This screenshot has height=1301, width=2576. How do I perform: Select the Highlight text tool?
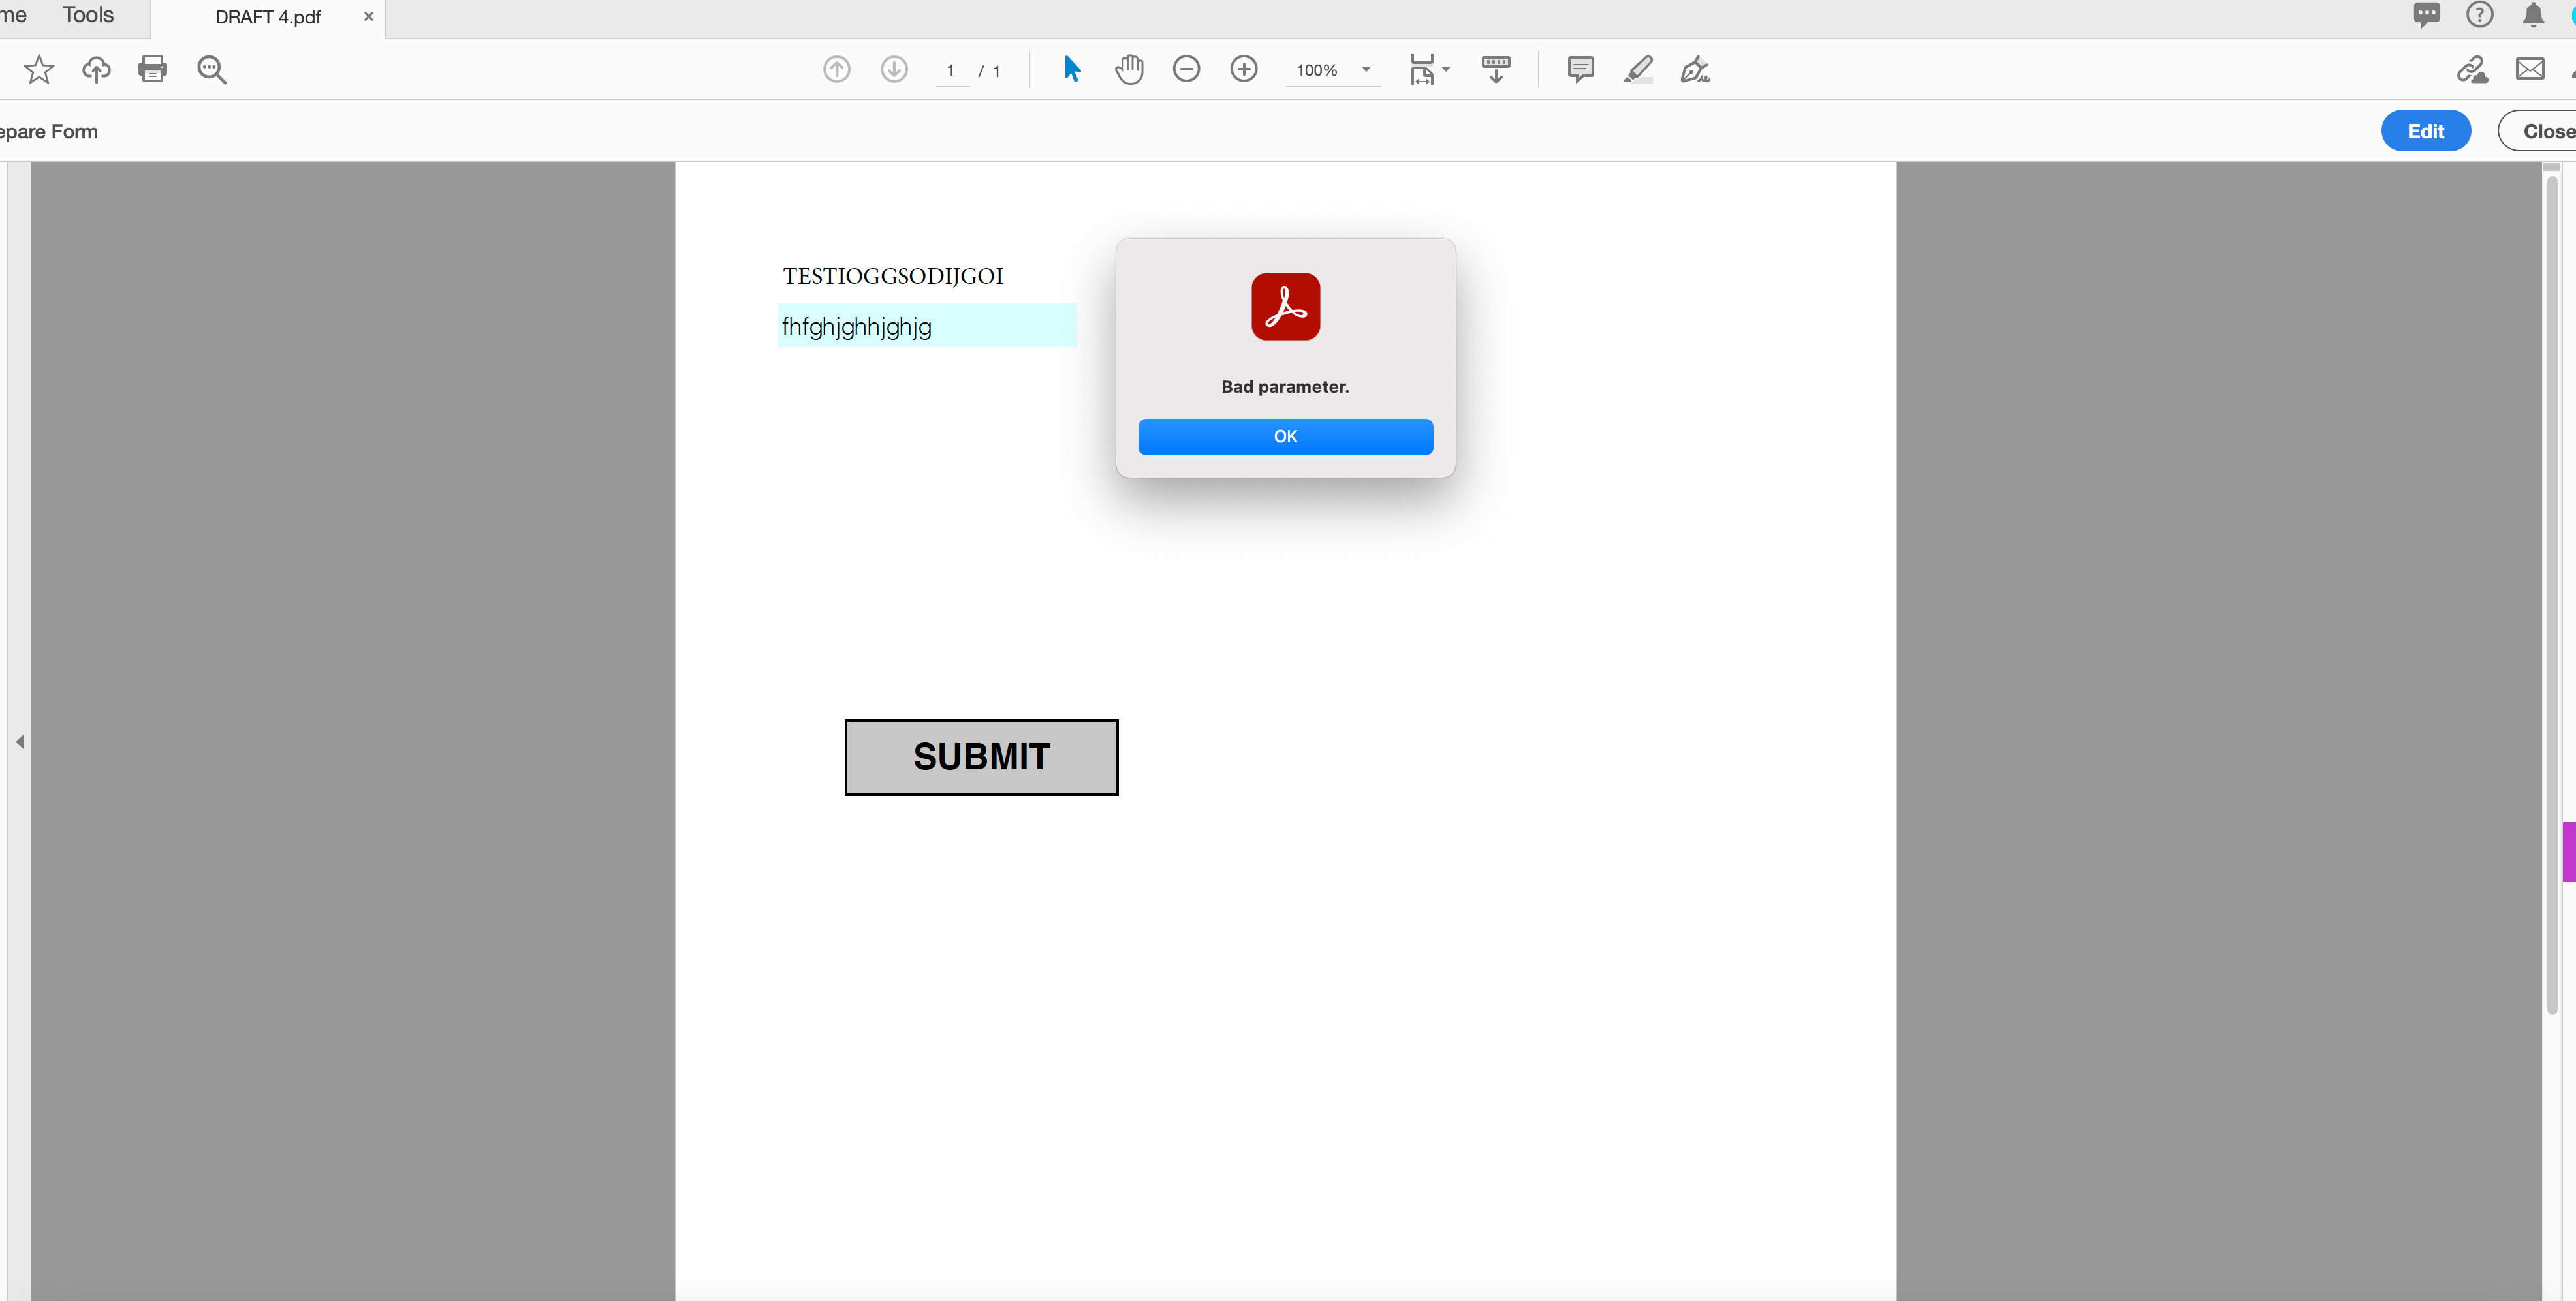tap(1637, 69)
